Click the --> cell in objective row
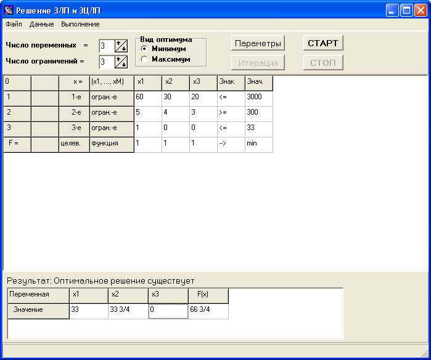 click(231, 144)
